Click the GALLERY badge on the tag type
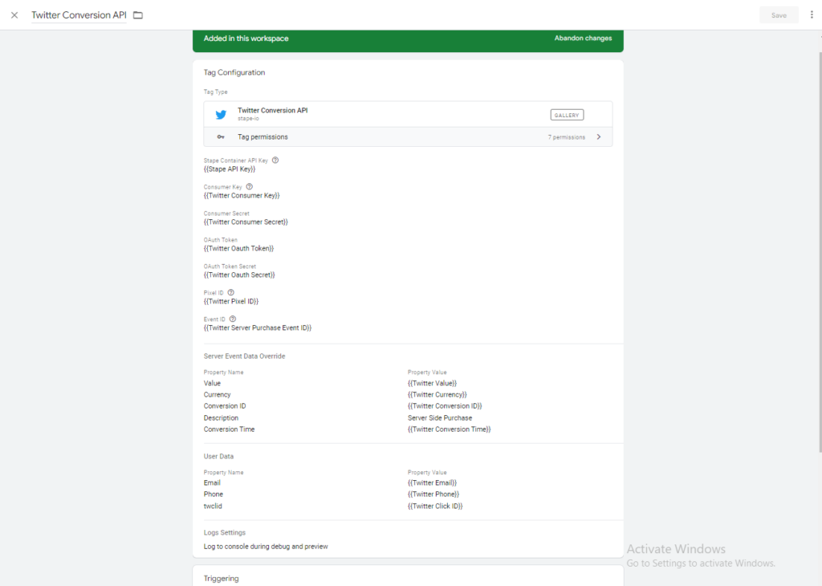Viewport: 822px width, 586px height. coord(567,115)
